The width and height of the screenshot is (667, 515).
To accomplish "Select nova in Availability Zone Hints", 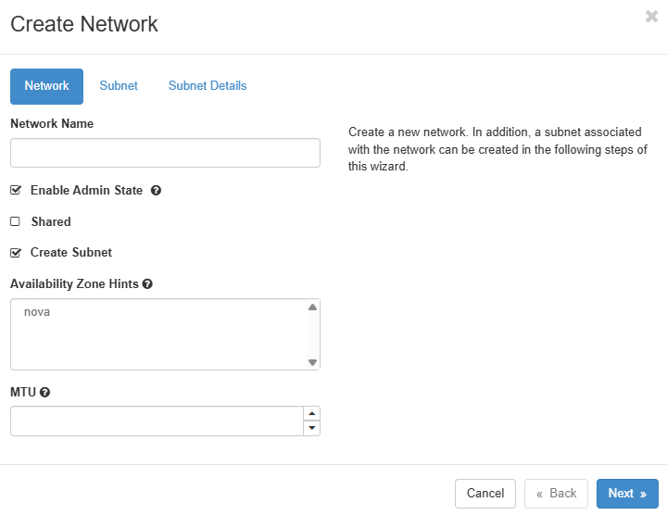I will tap(38, 313).
